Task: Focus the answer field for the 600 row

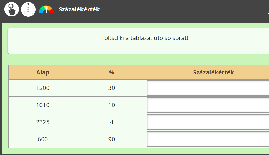Action: 208,139
